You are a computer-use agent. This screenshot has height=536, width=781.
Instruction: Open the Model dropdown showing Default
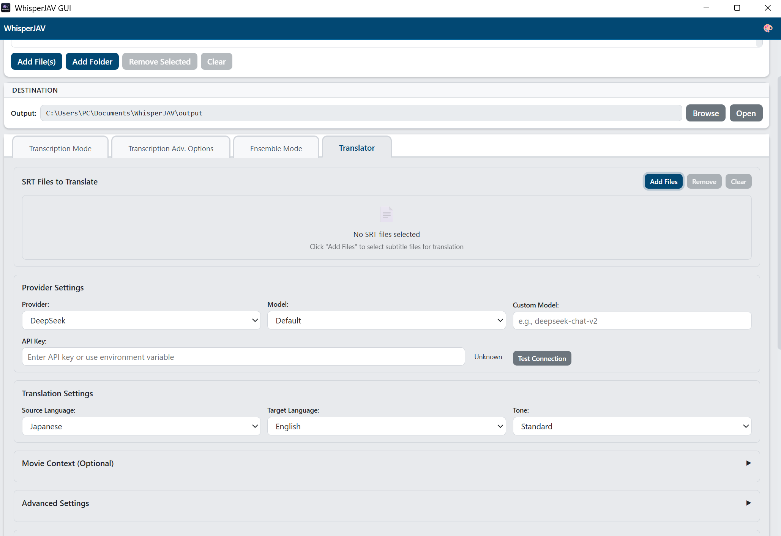point(386,320)
